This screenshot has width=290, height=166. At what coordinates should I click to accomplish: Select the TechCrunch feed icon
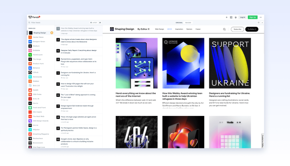tap(30, 55)
